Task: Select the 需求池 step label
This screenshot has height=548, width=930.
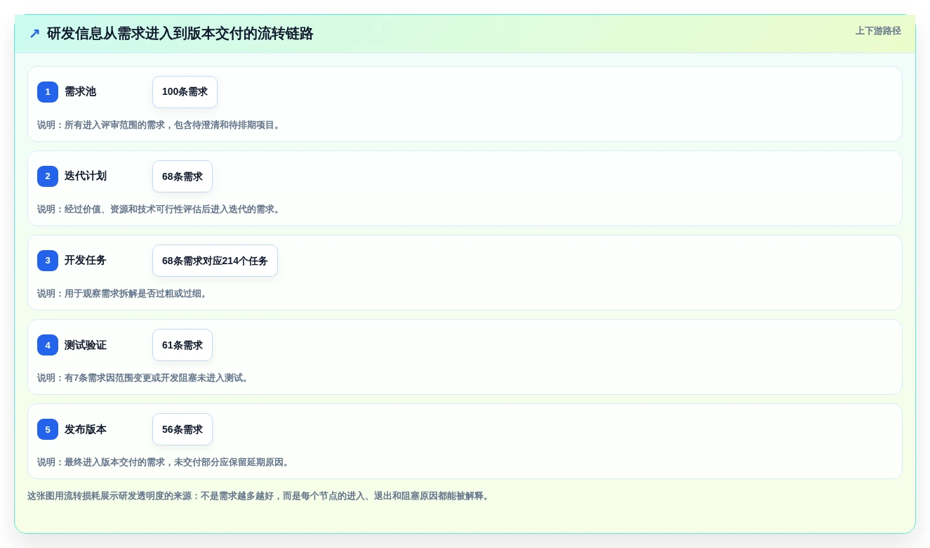Action: pyautogui.click(x=80, y=92)
